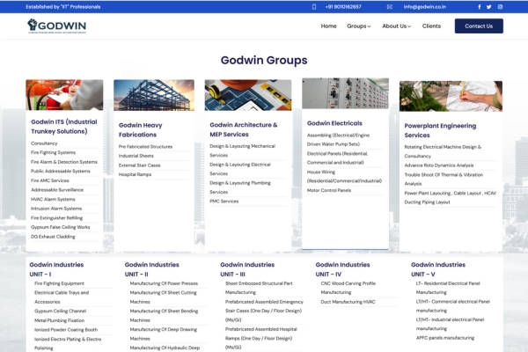Select the Godwin Electricals panel image
Screen dimensions: 528x352
pyautogui.click(x=345, y=93)
